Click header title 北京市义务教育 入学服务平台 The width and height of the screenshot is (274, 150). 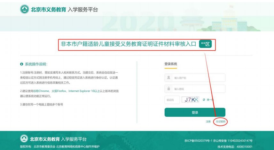pyautogui.click(x=64, y=10)
